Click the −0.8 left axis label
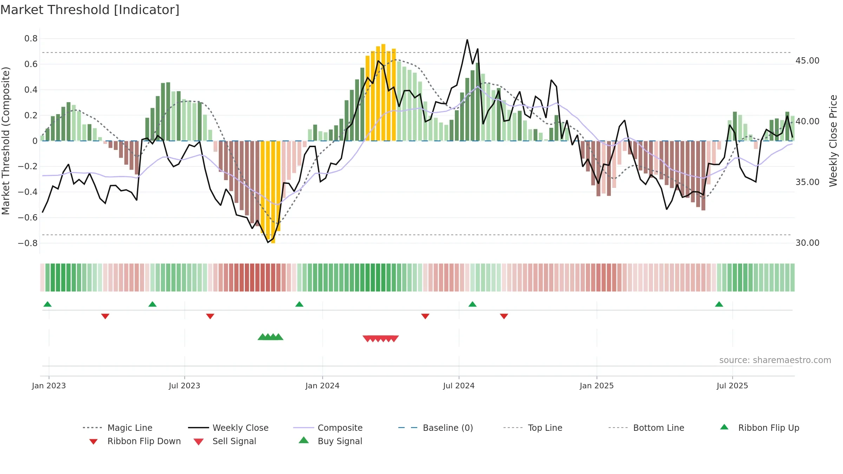 pyautogui.click(x=28, y=243)
